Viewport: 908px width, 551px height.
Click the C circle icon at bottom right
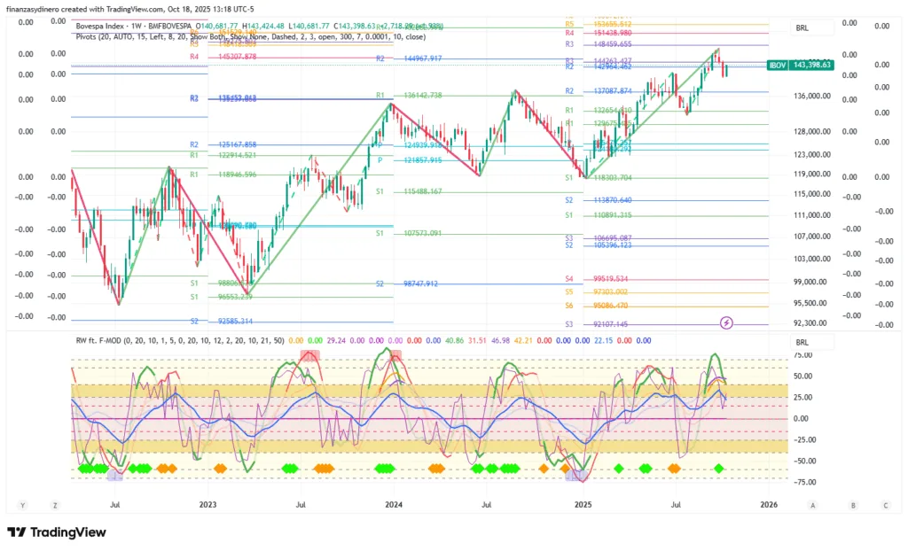pos(885,505)
